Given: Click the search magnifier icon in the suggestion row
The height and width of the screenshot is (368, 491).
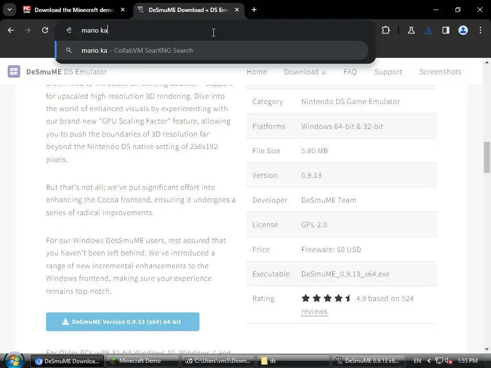Looking at the screenshot, I should (x=69, y=50).
